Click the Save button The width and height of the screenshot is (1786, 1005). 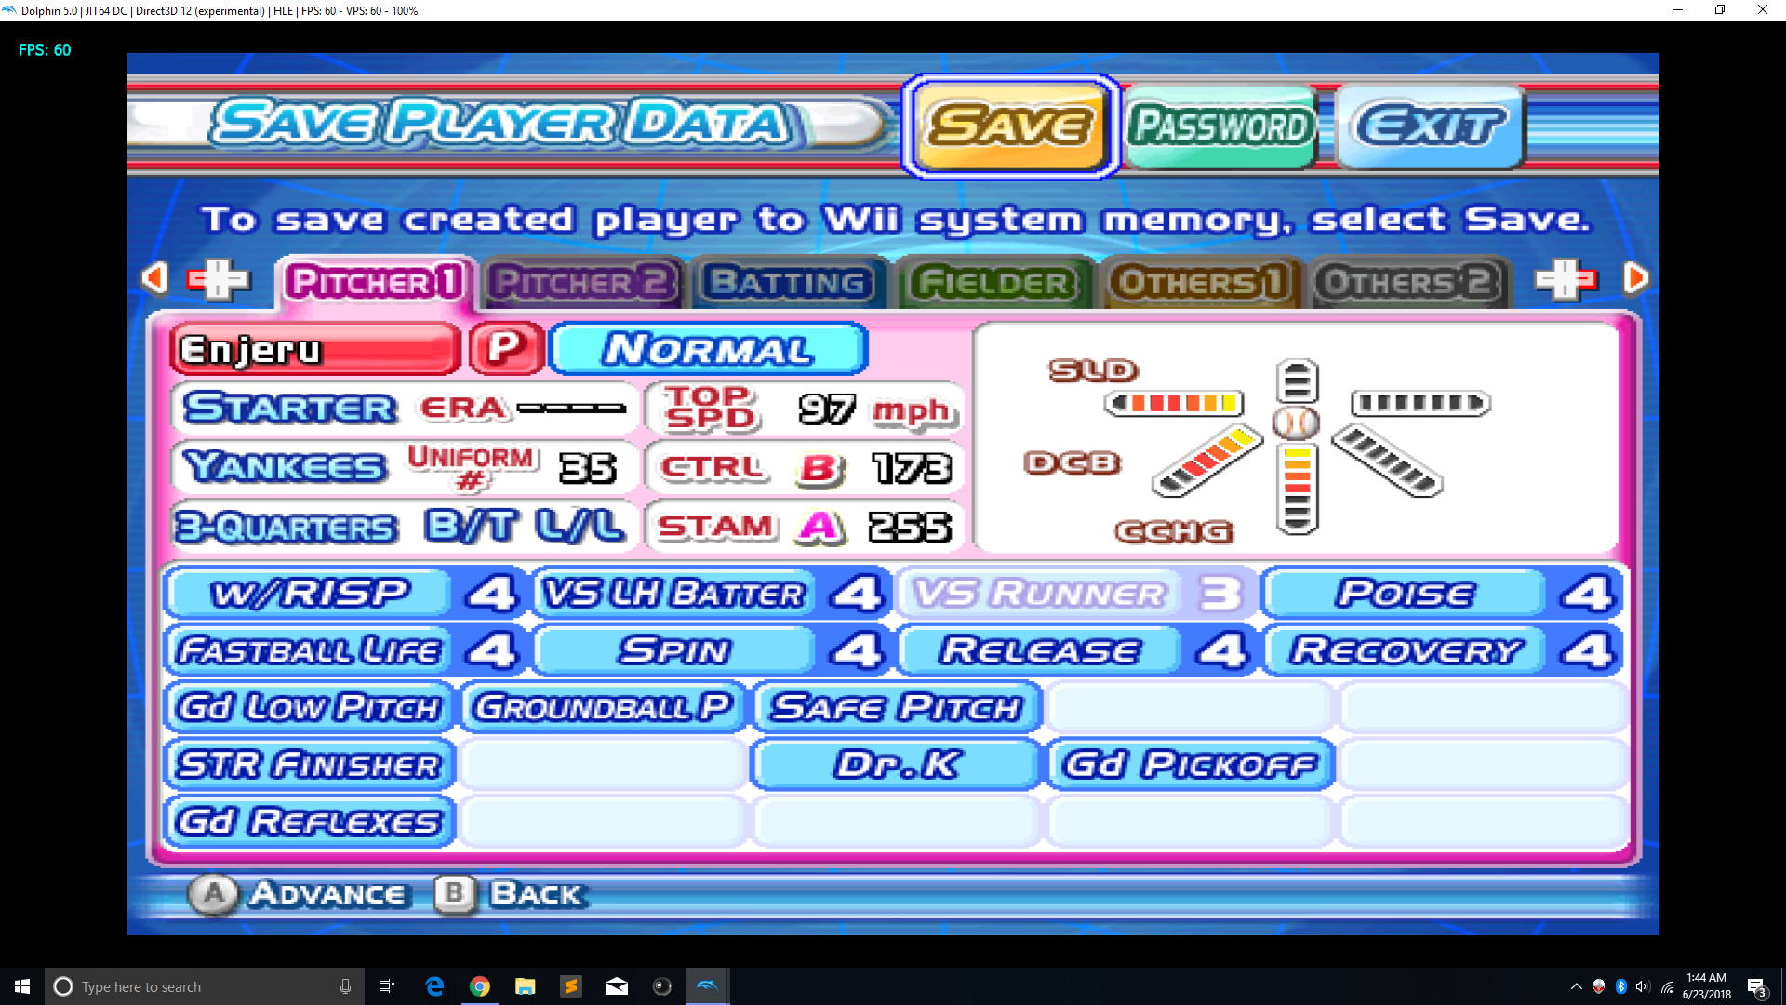1010,126
